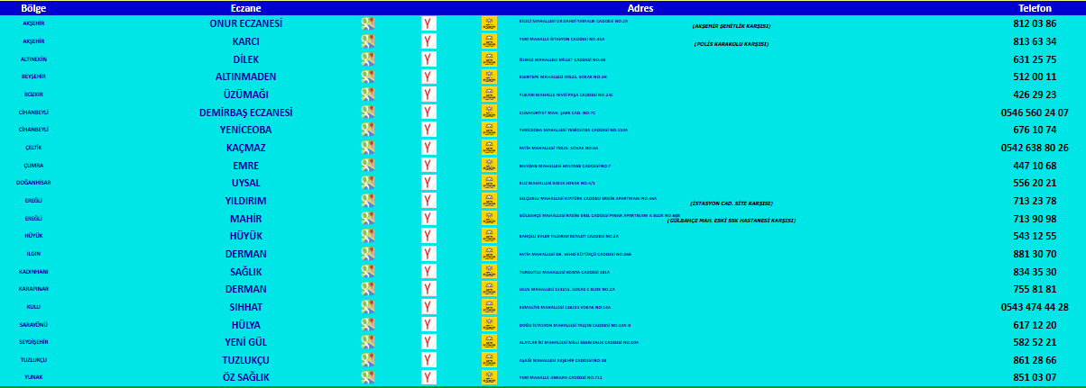This screenshot has width=1086, height=388.
Task: Click Yandex icon in KAÇMAZ row
Action: 428,148
